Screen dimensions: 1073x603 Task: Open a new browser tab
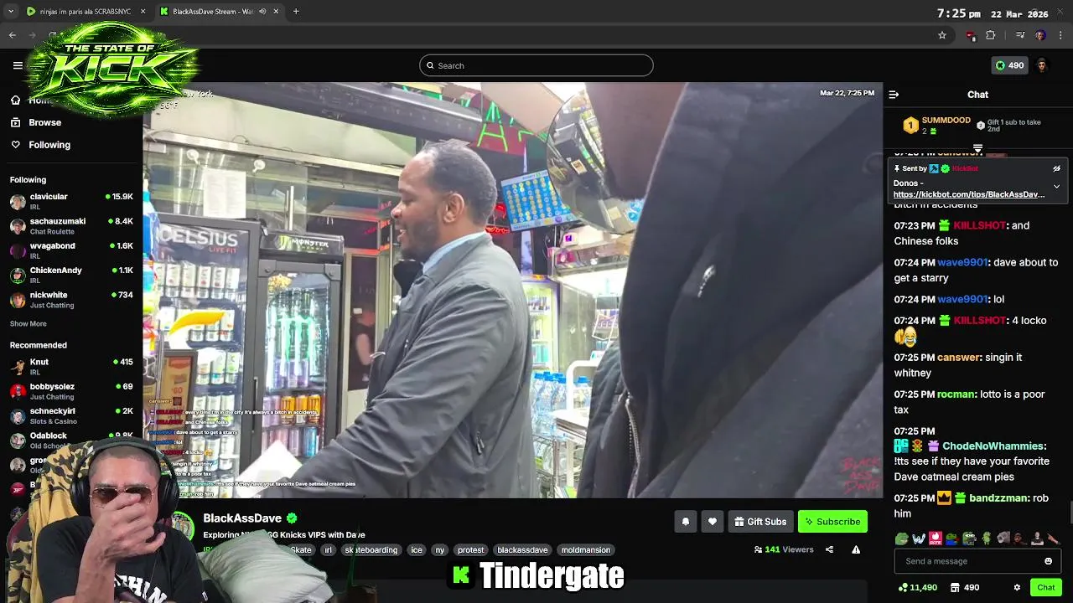(x=296, y=12)
